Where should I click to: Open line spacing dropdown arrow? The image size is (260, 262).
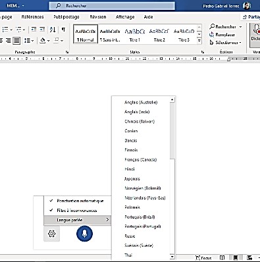click(33, 41)
